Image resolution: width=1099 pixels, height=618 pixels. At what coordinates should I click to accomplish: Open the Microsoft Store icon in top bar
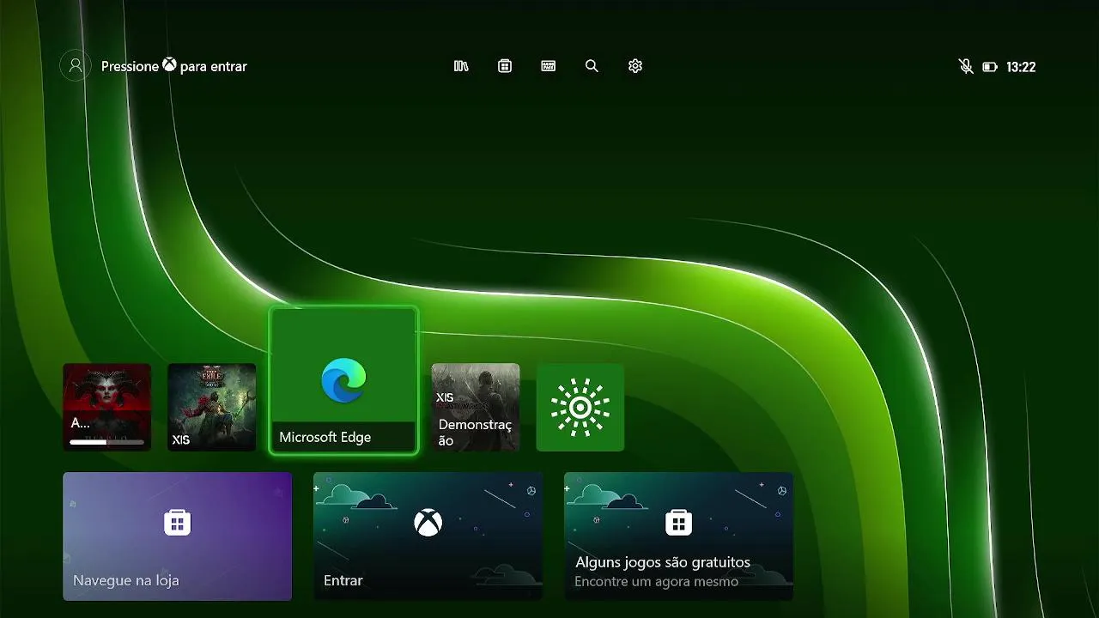coord(505,66)
